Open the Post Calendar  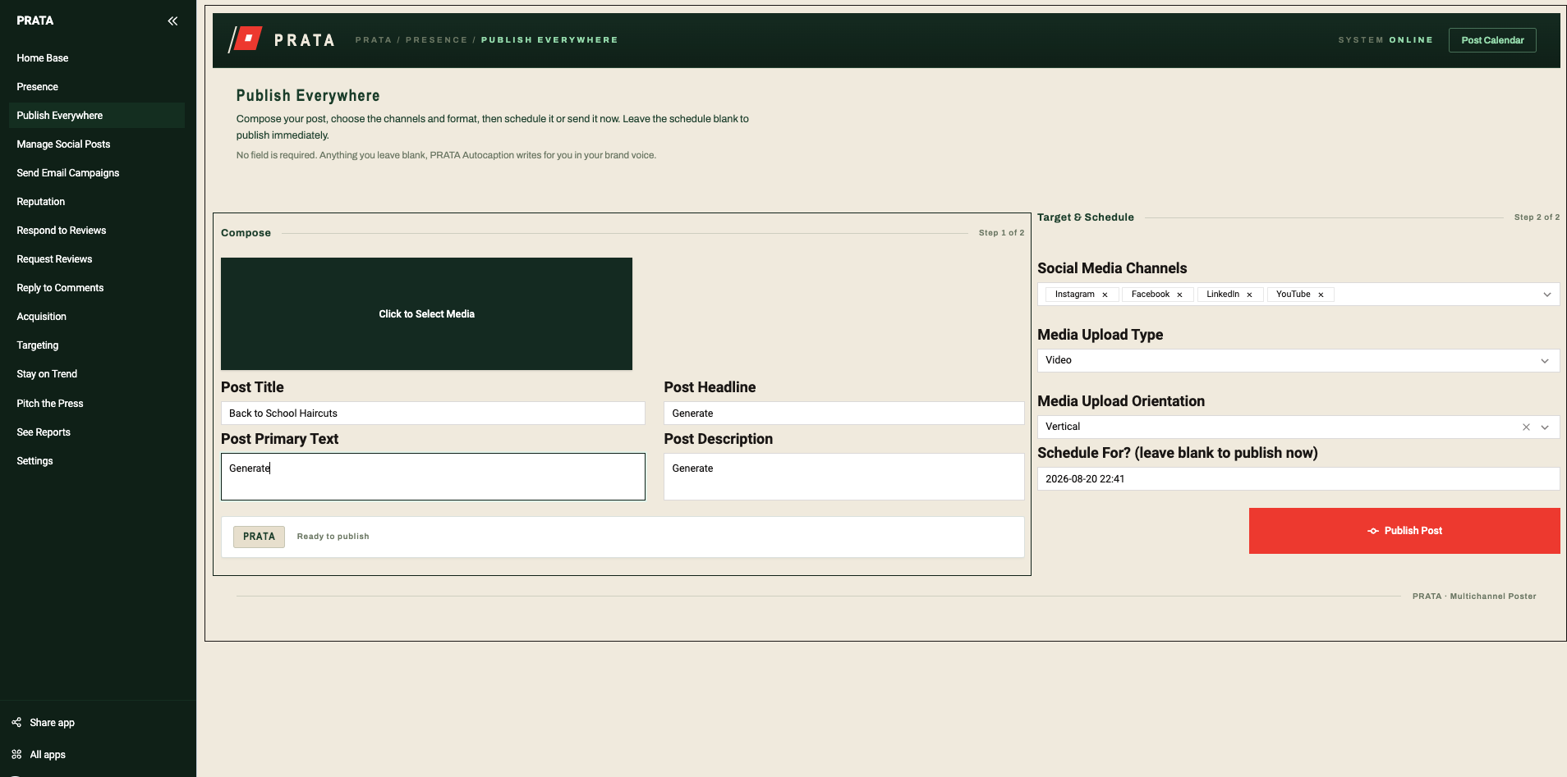point(1492,40)
